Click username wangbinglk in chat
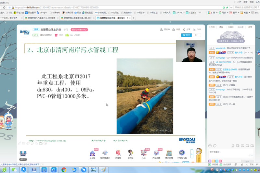Image resolution: width=260 pixels, height=173 pixels. click(x=221, y=48)
